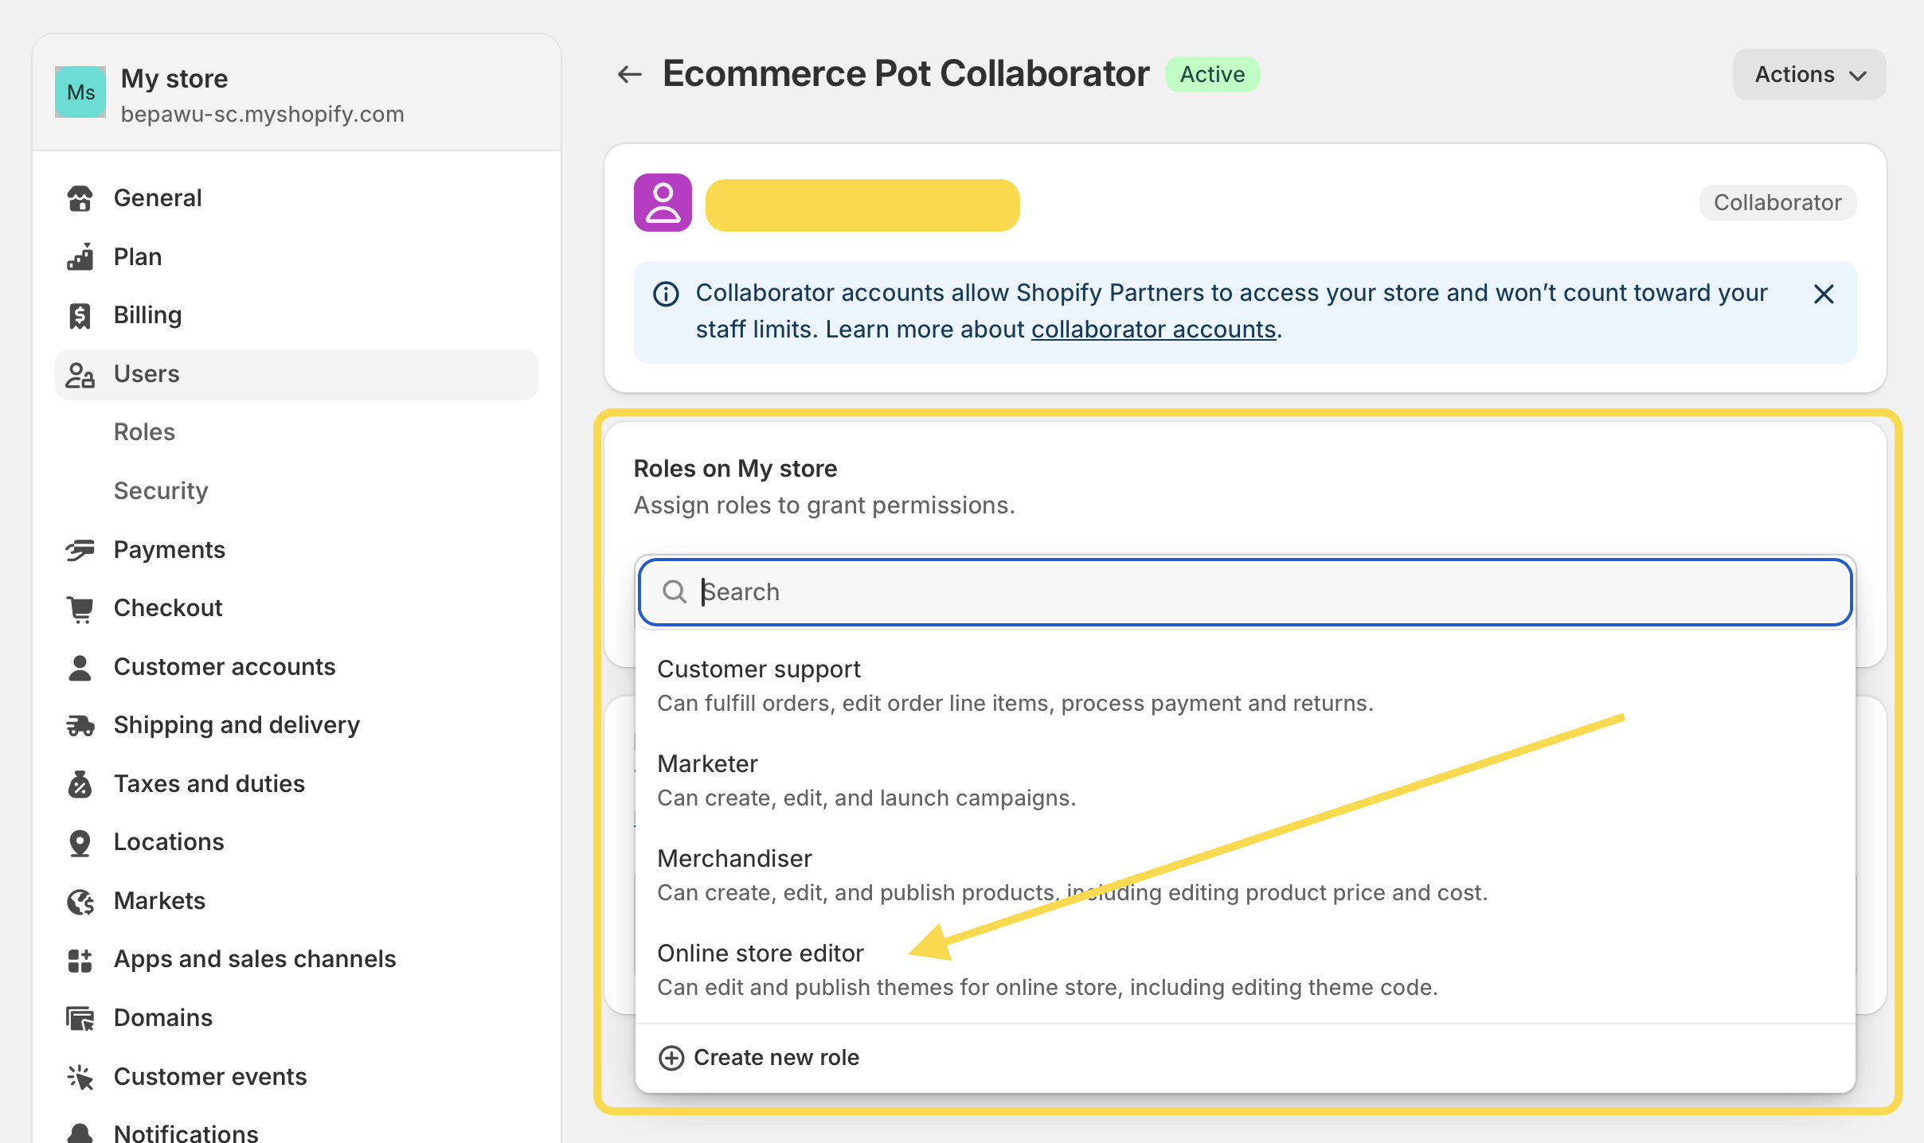Open Checkout settings
This screenshot has width=1924, height=1143.
296,608
